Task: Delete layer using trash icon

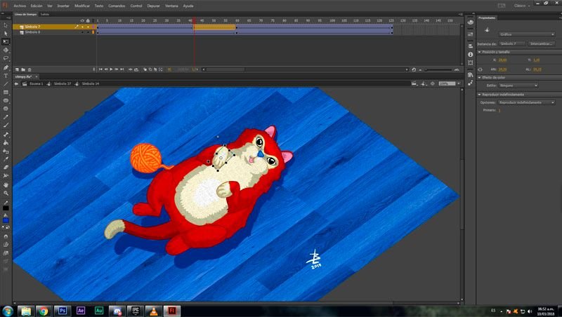Action: [x=30, y=69]
